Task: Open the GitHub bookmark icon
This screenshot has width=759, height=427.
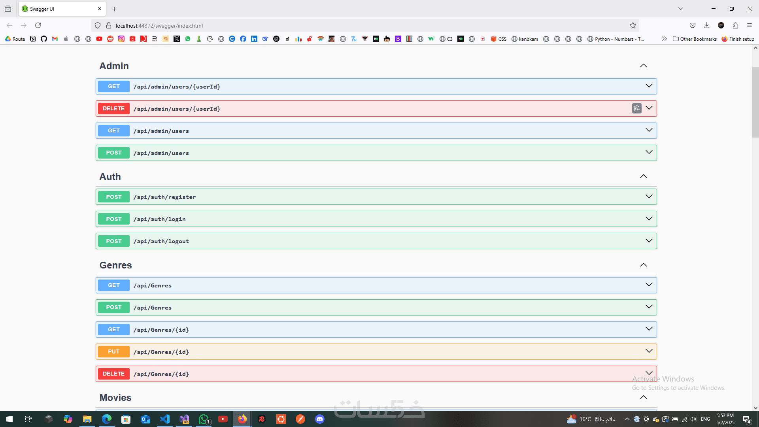Action: (44, 39)
